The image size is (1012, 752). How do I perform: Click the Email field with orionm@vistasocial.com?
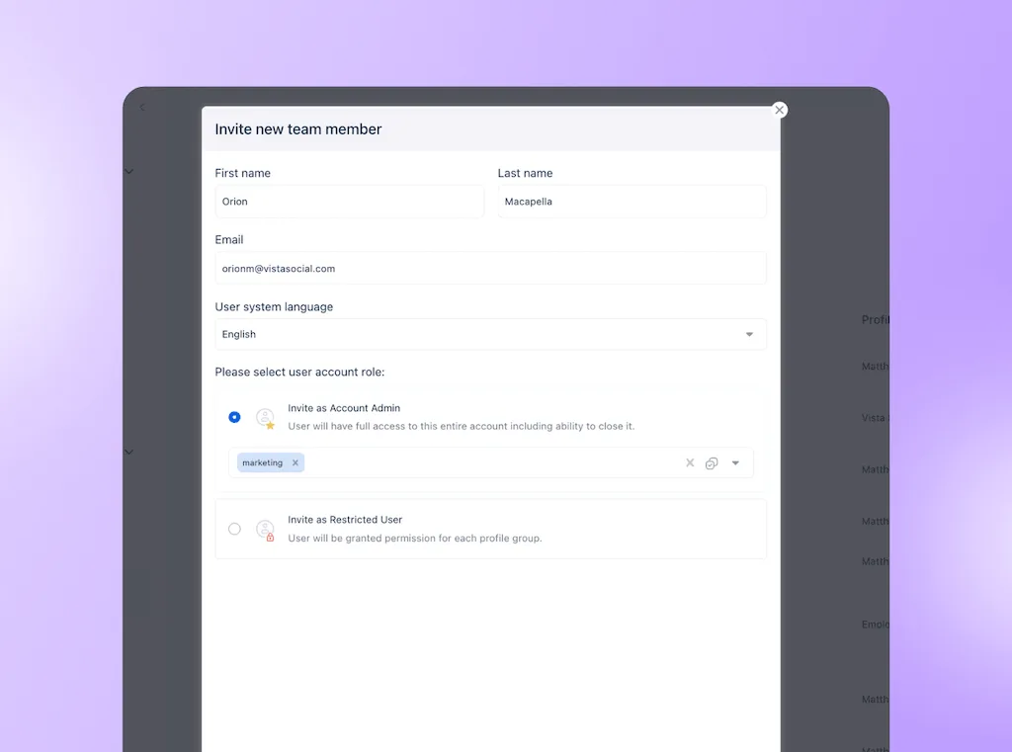[490, 268]
